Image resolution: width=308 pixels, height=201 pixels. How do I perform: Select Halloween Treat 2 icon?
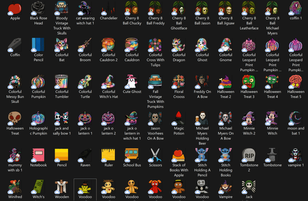tap(225, 82)
